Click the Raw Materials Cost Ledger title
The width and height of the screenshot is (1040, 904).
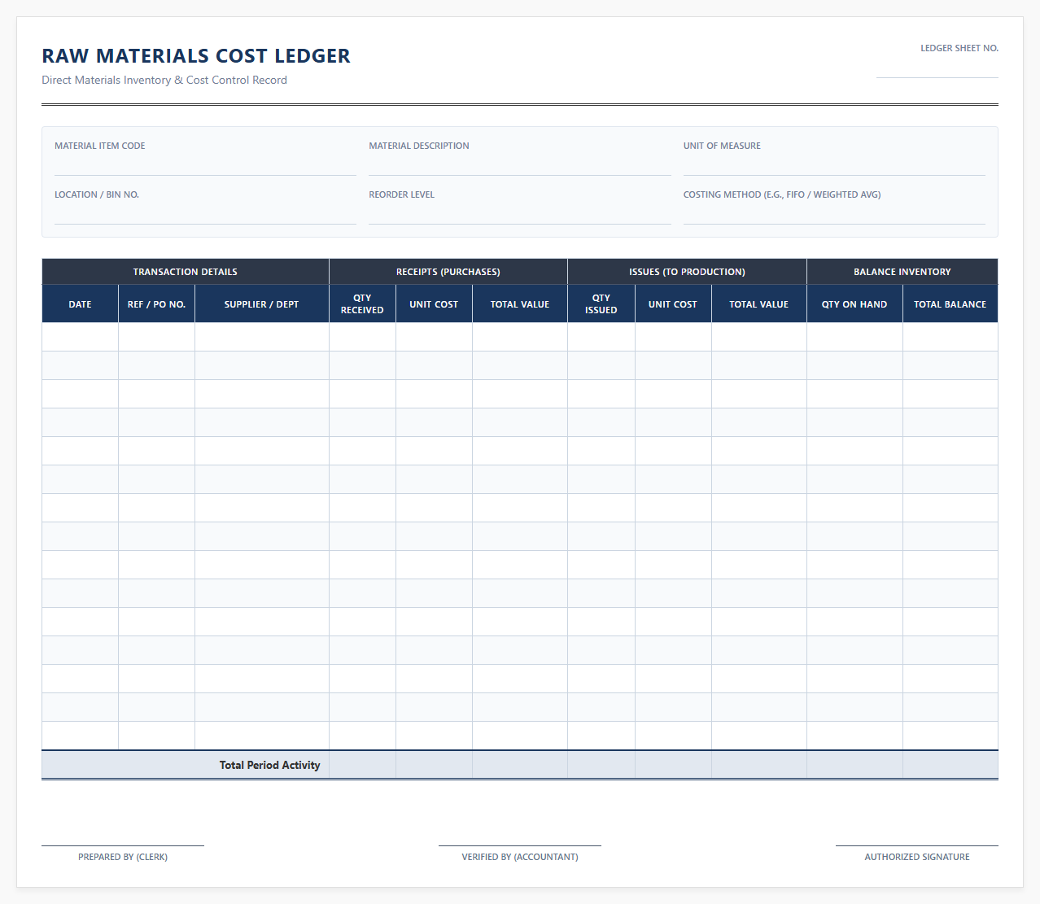point(196,56)
